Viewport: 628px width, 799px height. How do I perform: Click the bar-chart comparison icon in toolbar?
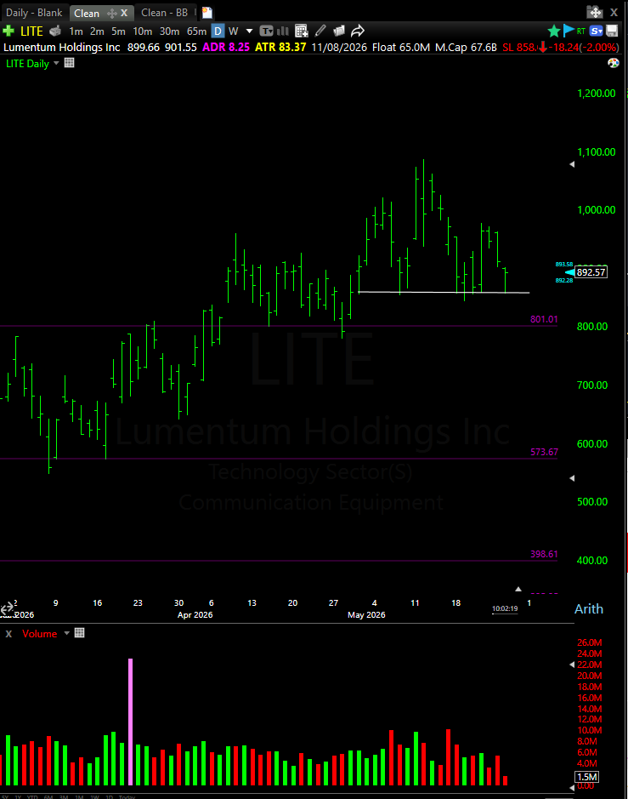282,31
